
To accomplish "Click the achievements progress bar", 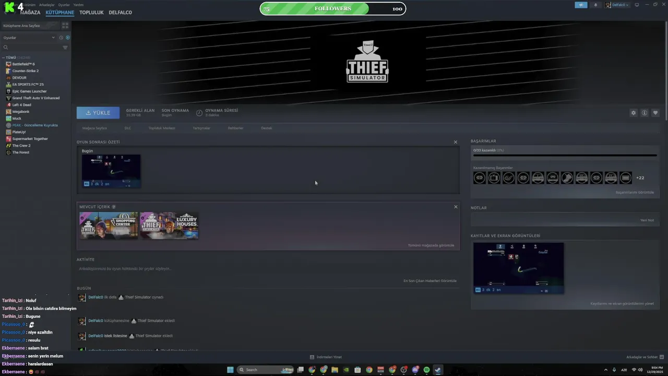I will point(565,155).
